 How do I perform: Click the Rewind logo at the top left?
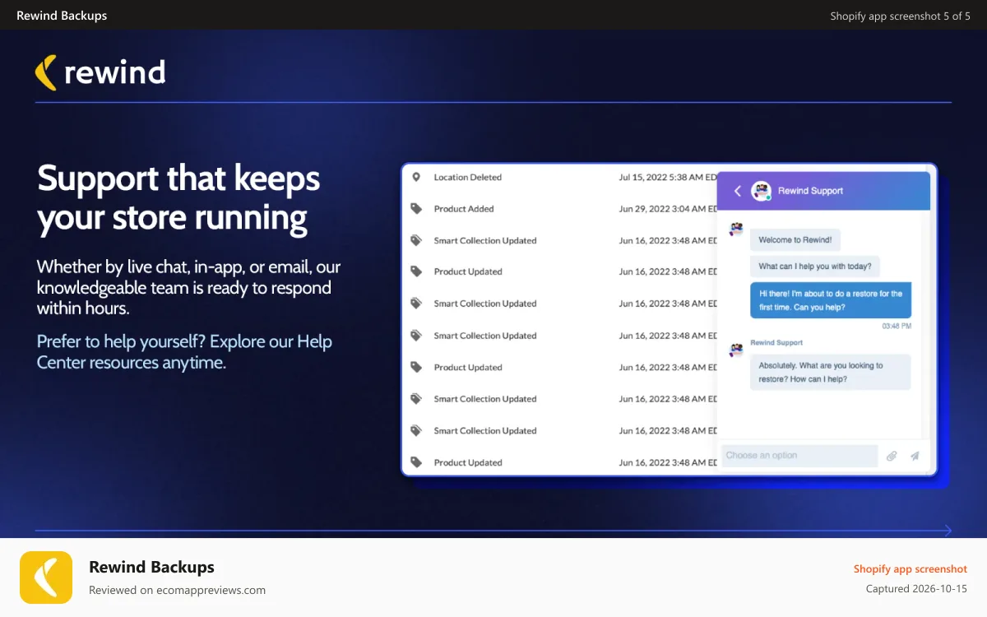(x=100, y=72)
